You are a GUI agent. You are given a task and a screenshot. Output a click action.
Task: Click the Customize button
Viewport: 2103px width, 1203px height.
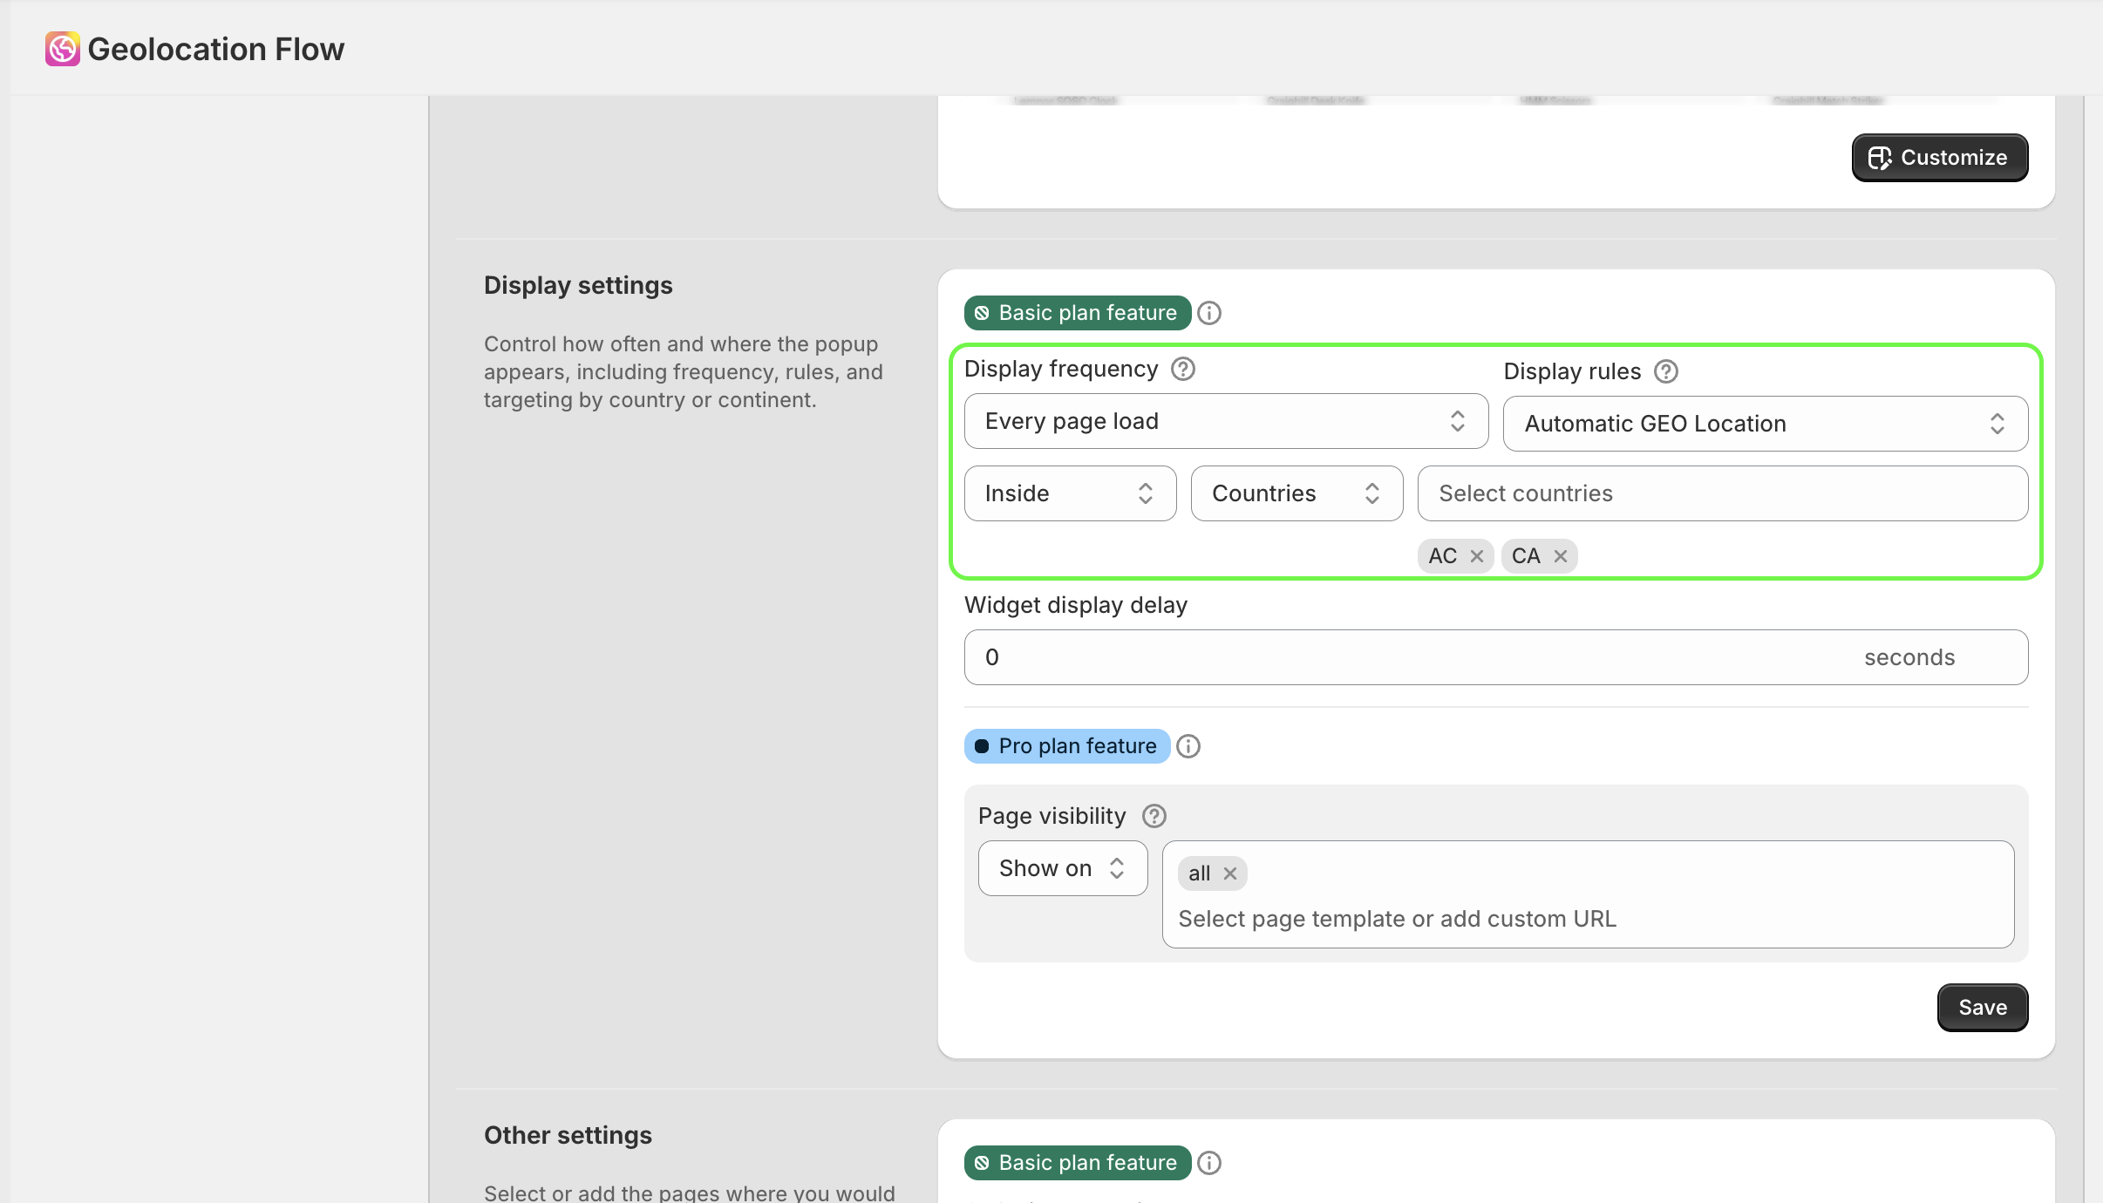pos(1939,157)
